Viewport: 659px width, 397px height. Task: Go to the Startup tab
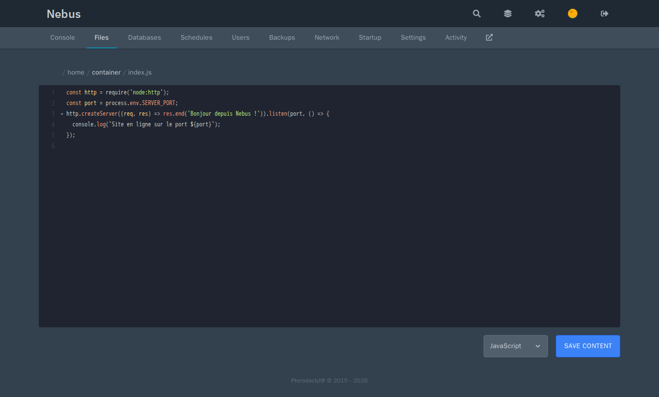pos(370,38)
